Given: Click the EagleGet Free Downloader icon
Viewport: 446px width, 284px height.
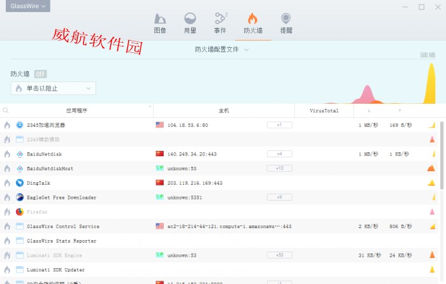Looking at the screenshot, I should (x=20, y=197).
